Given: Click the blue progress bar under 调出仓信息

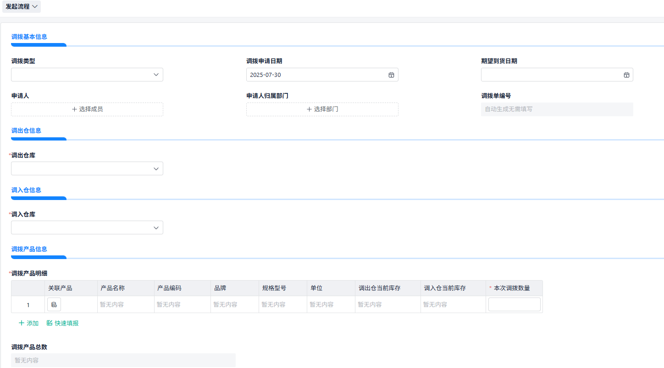Looking at the screenshot, I should (39, 139).
